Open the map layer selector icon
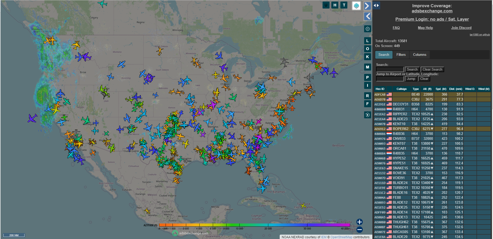Viewport: 493px width, 239px height. click(356, 5)
